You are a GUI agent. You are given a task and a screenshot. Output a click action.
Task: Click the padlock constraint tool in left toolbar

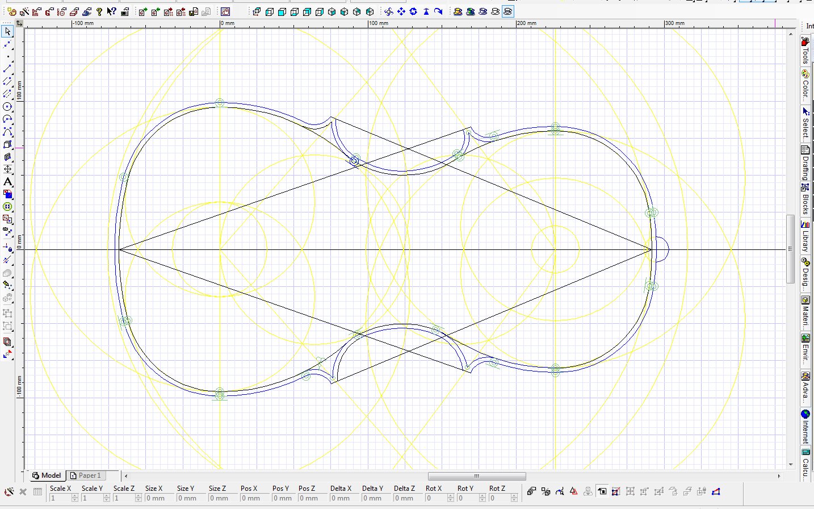(7, 248)
